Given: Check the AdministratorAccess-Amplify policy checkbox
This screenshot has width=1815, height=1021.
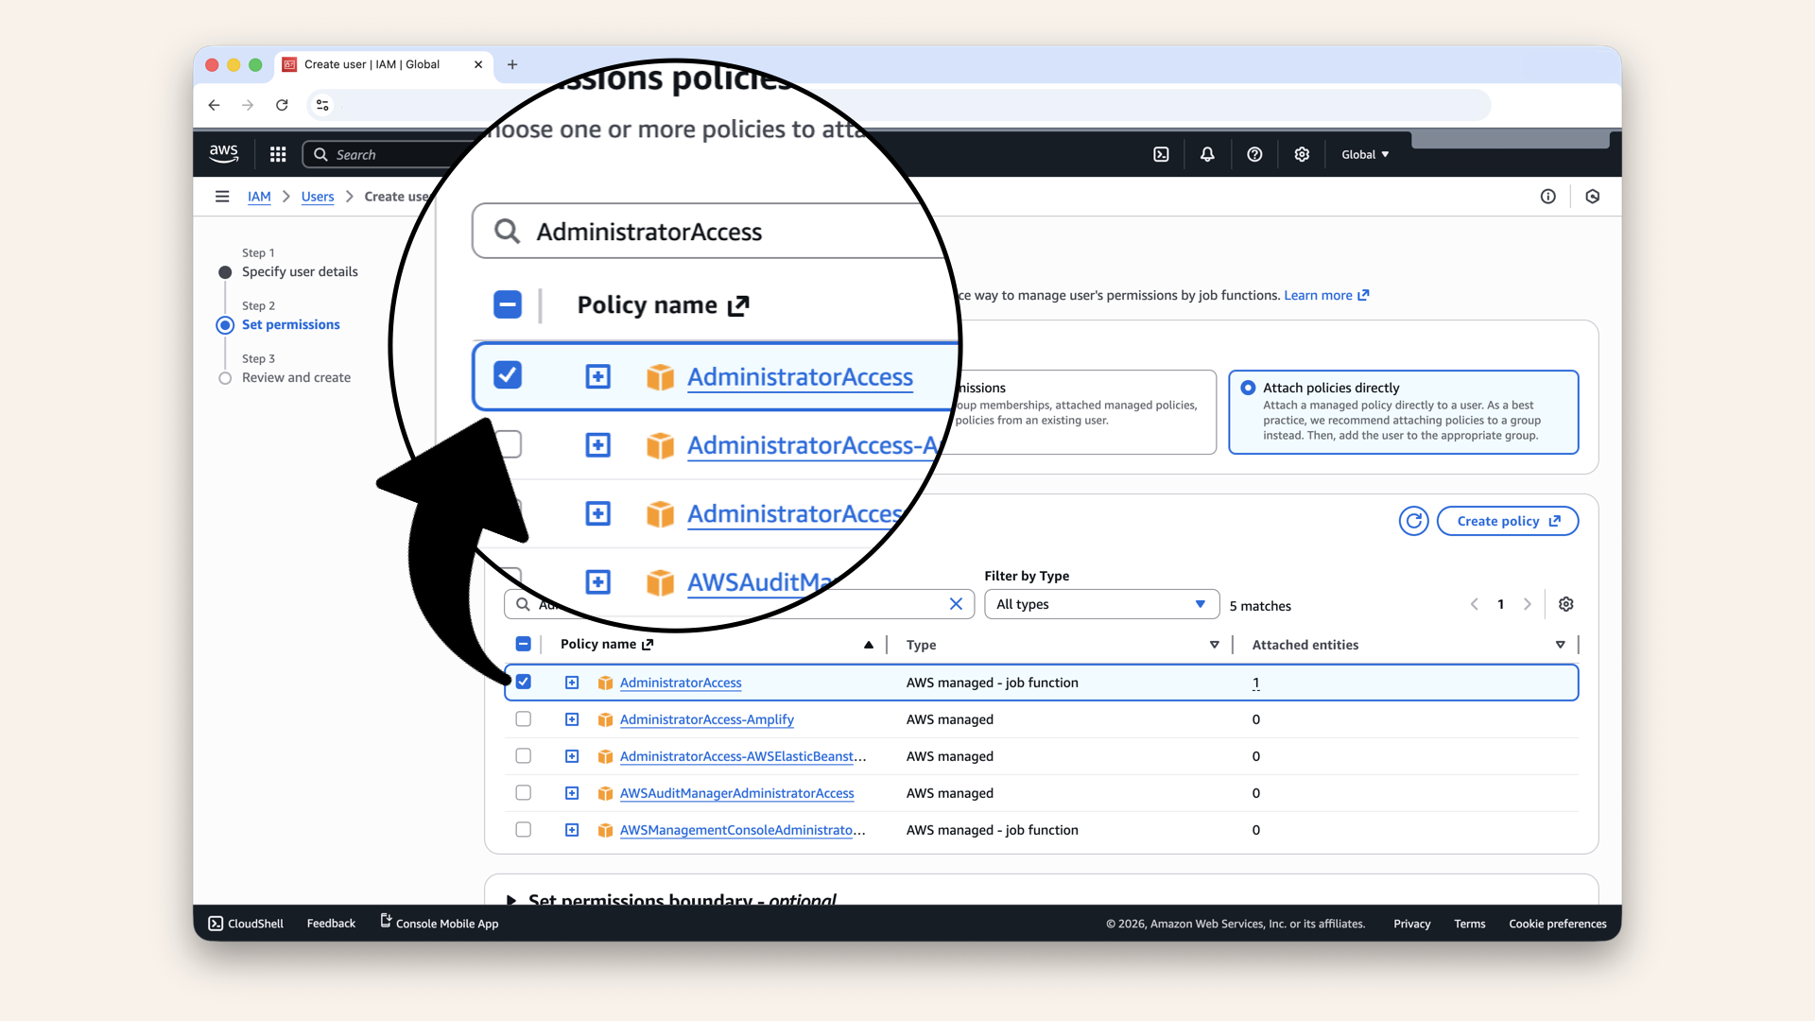Looking at the screenshot, I should click(x=523, y=718).
